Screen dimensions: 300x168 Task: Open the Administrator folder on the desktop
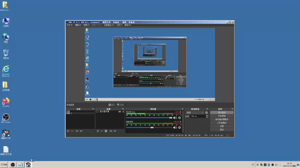tap(5, 6)
